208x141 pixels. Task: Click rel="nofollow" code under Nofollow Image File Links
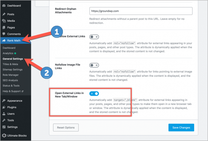tap(124, 72)
